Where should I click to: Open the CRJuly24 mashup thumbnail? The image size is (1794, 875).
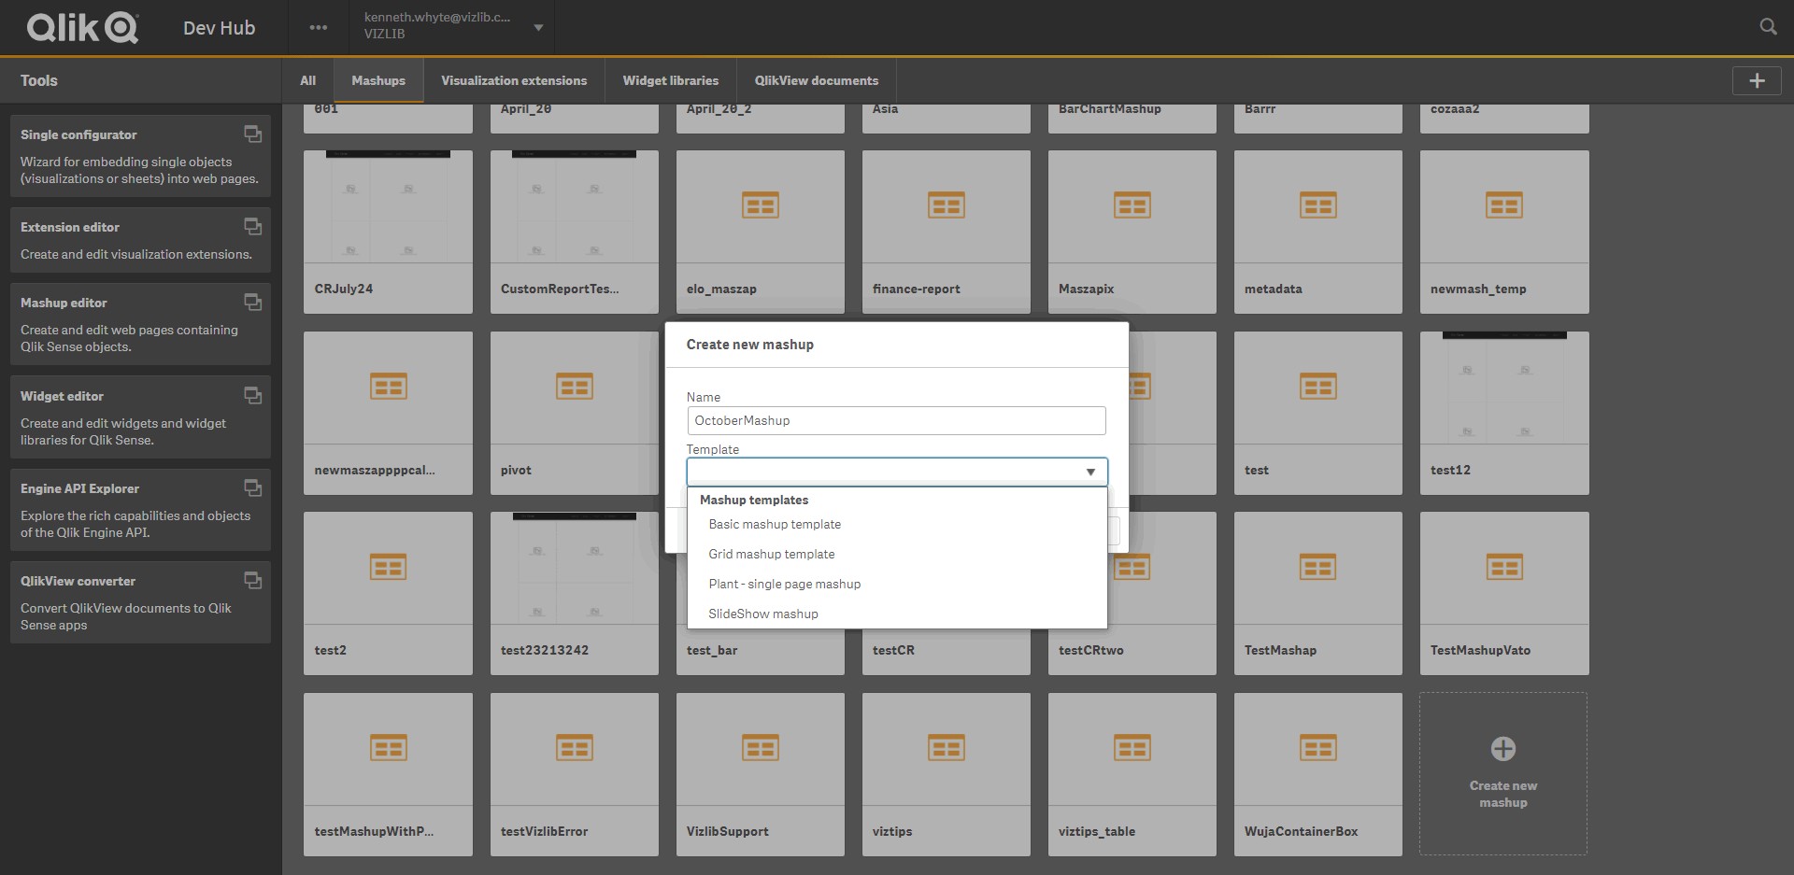point(388,206)
